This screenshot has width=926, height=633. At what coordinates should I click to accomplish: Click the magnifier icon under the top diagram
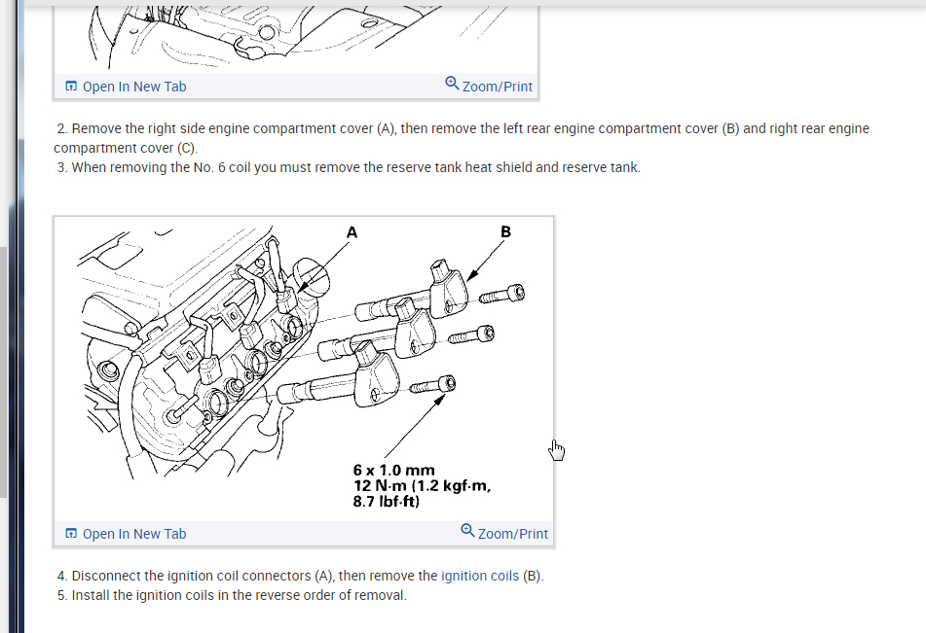(x=452, y=84)
